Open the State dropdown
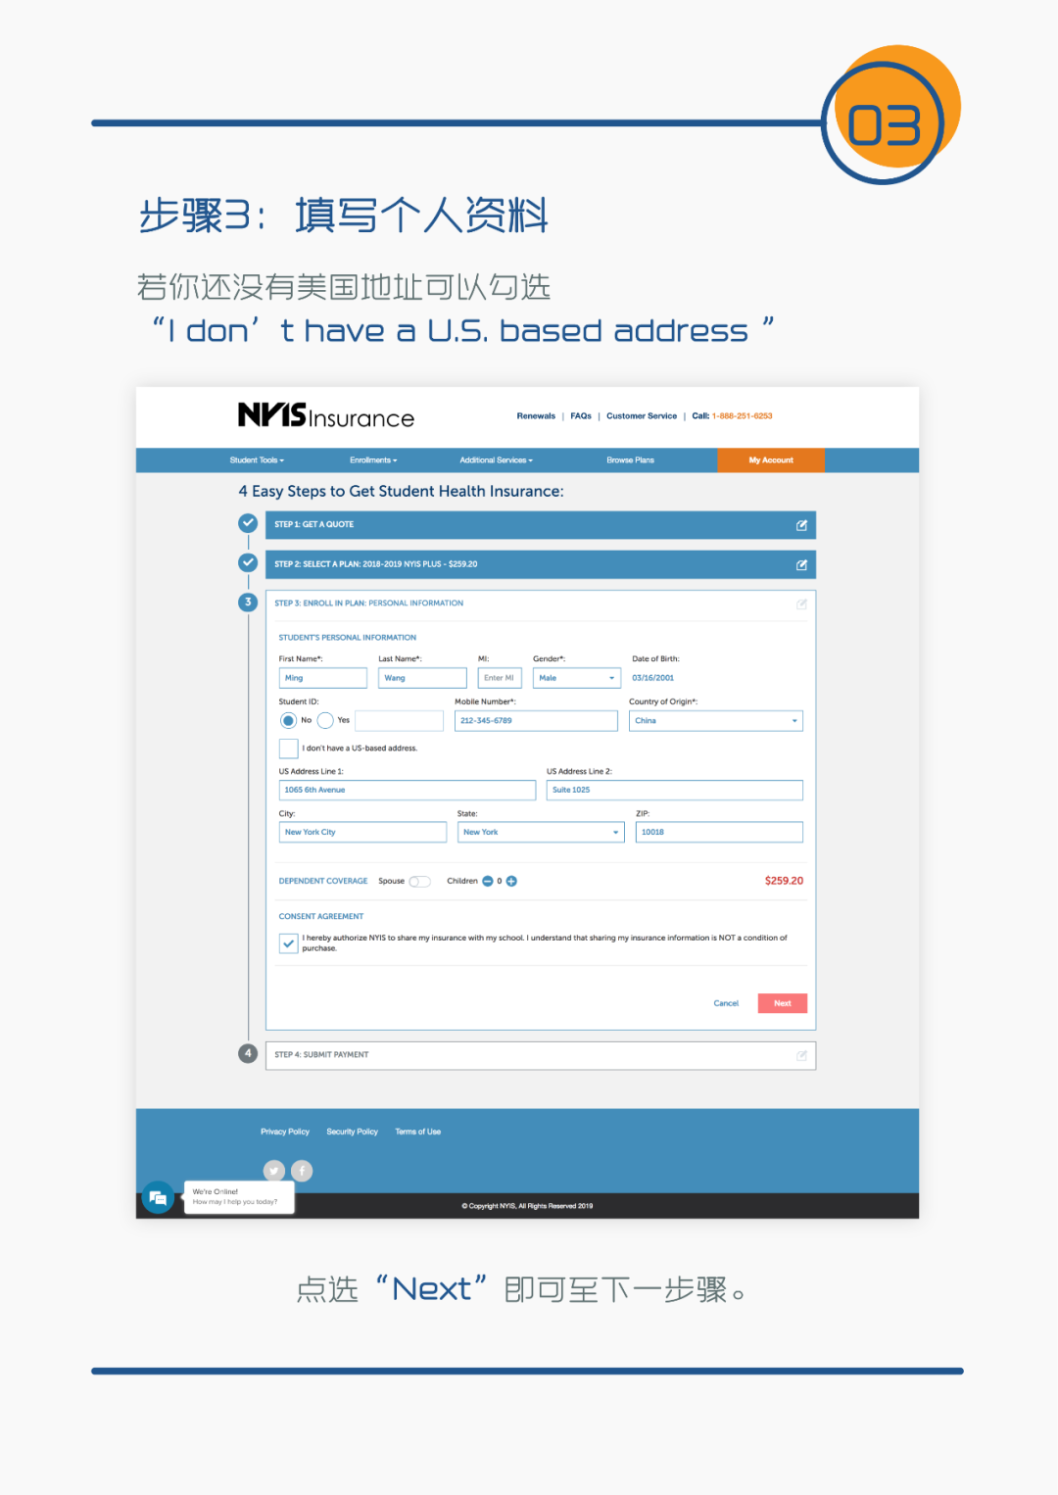1058x1495 pixels. point(541,833)
